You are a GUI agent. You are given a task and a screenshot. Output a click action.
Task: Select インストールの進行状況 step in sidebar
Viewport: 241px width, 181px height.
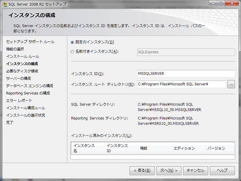(x=26, y=115)
